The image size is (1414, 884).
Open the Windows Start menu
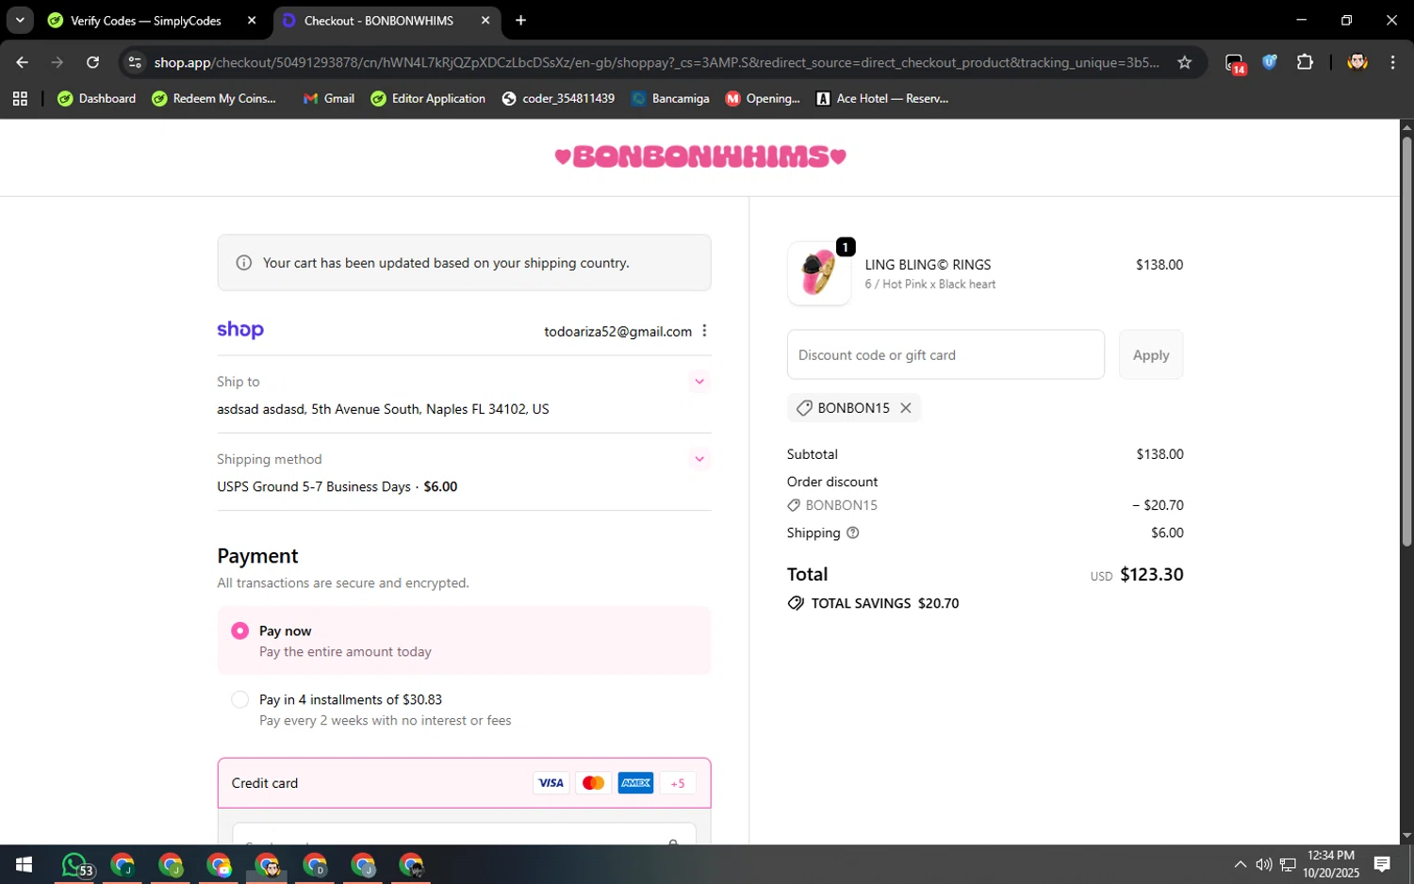(x=24, y=864)
